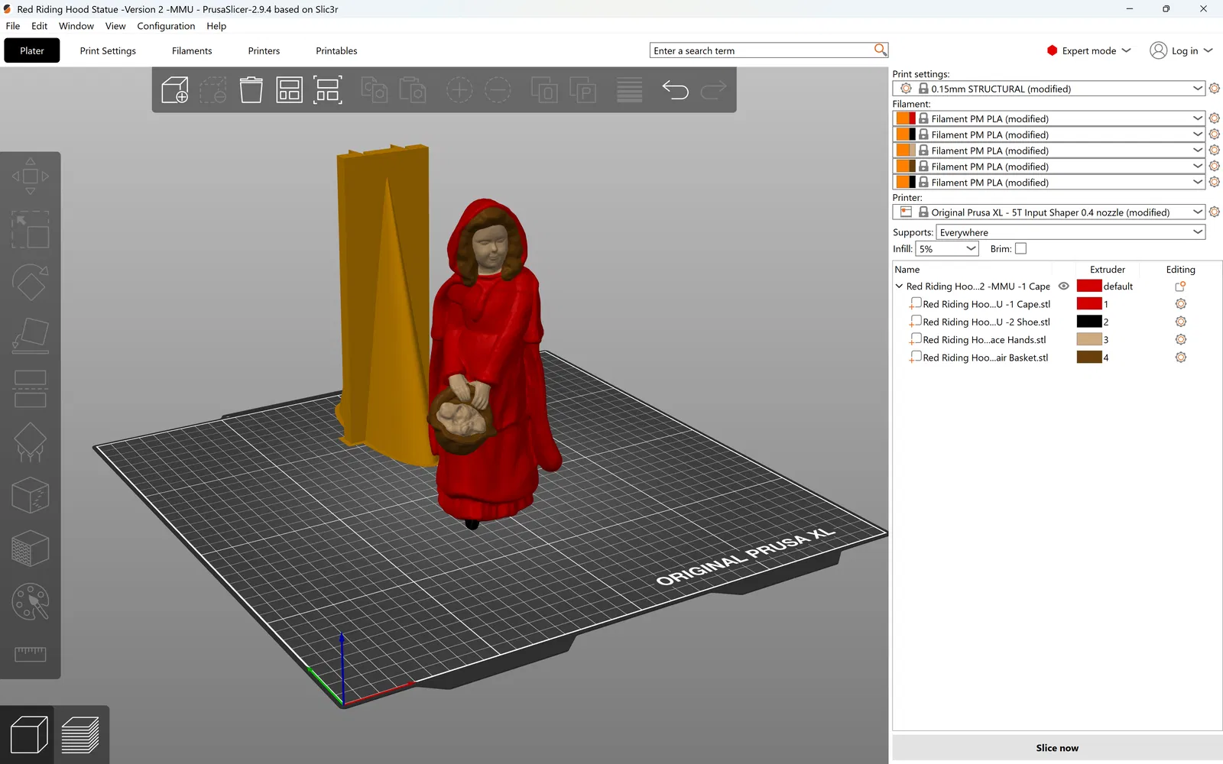Open the Paint-on supports tool
The image size is (1223, 764).
coord(31,442)
